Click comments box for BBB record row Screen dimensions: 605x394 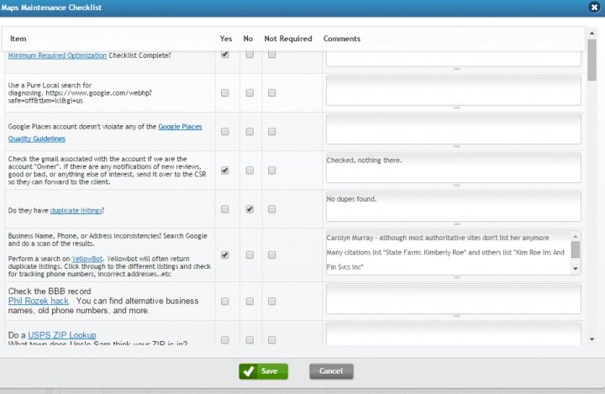454,299
